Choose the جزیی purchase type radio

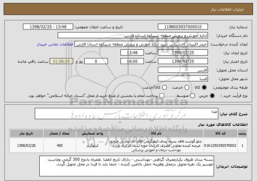[212, 96]
